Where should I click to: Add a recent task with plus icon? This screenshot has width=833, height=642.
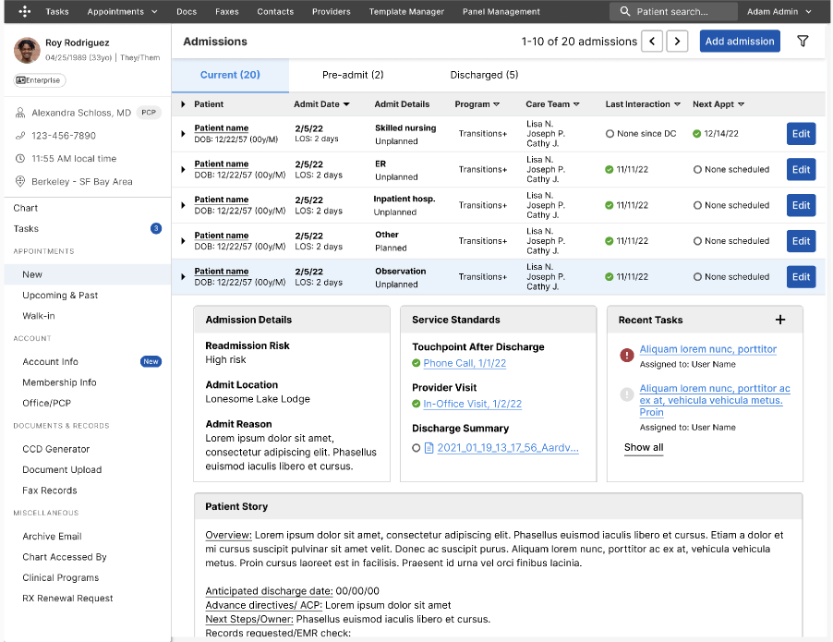779,320
